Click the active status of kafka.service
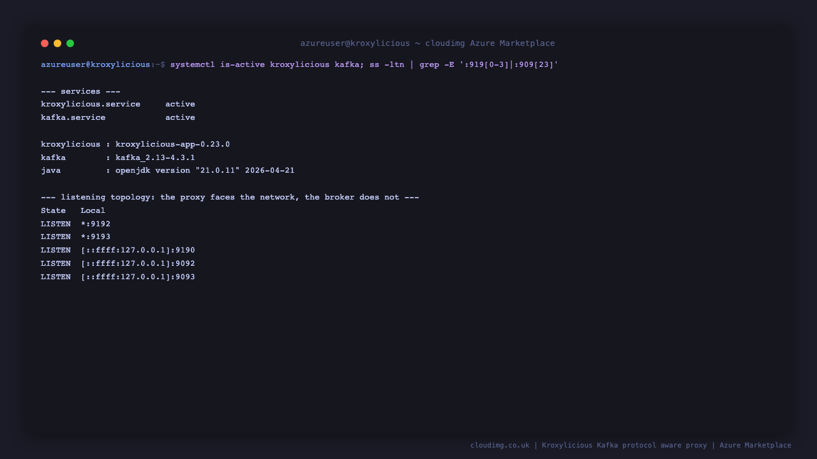 click(x=180, y=117)
